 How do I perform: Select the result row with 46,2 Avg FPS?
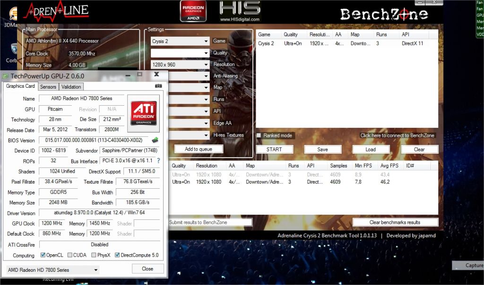pos(303,182)
